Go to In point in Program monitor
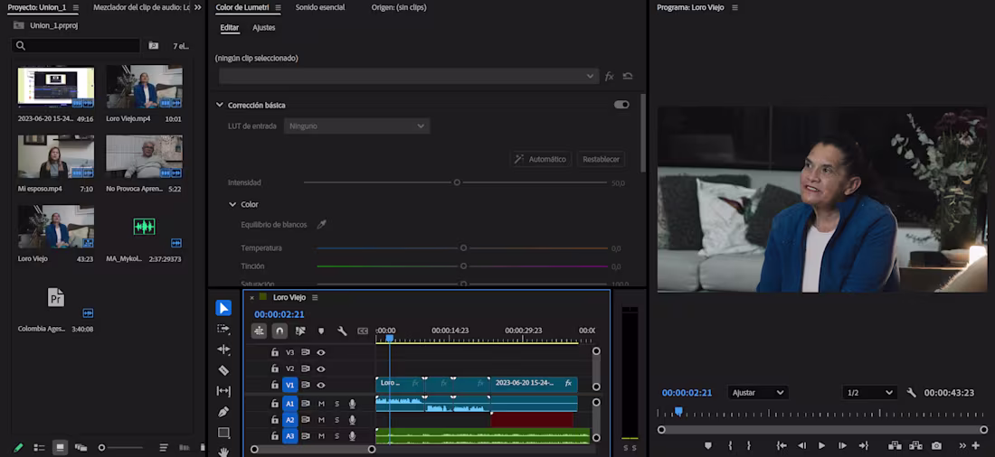The height and width of the screenshot is (457, 995). point(782,445)
